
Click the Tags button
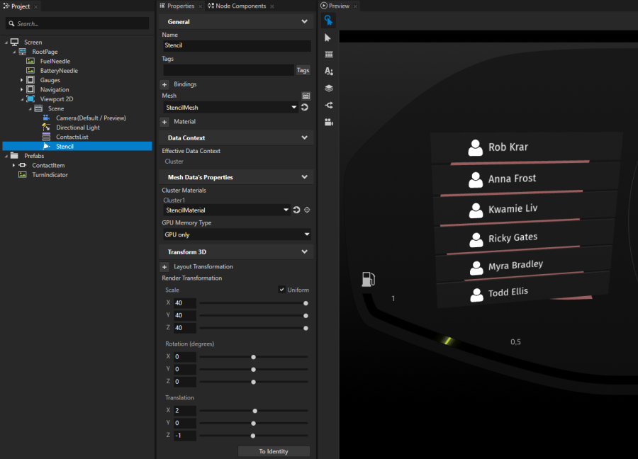click(303, 70)
